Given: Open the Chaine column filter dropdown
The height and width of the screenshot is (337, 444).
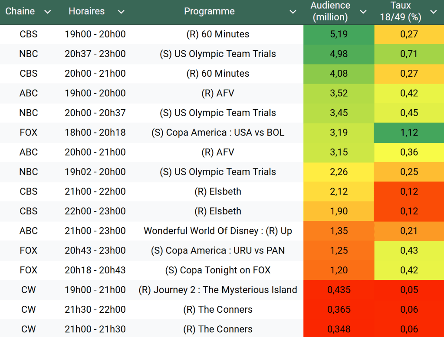Looking at the screenshot, I should [48, 12].
